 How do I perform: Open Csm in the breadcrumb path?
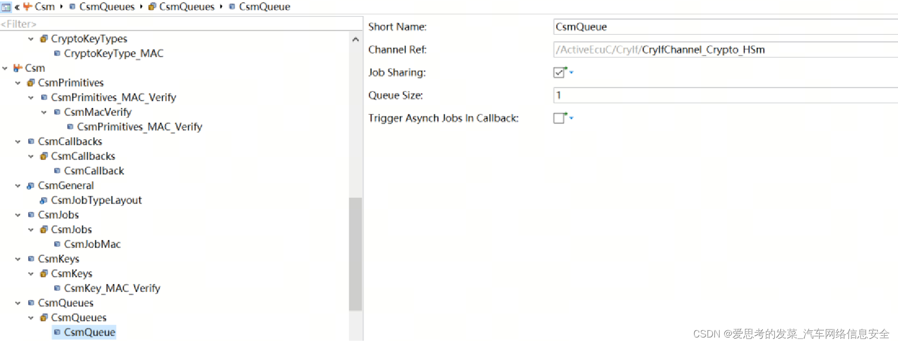[x=45, y=7]
